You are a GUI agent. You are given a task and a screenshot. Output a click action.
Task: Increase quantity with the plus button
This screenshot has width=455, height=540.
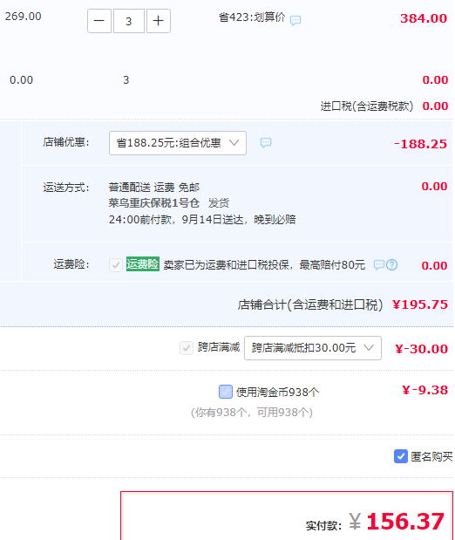tap(159, 21)
